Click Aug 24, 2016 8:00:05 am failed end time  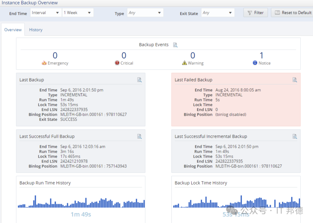click(238, 90)
